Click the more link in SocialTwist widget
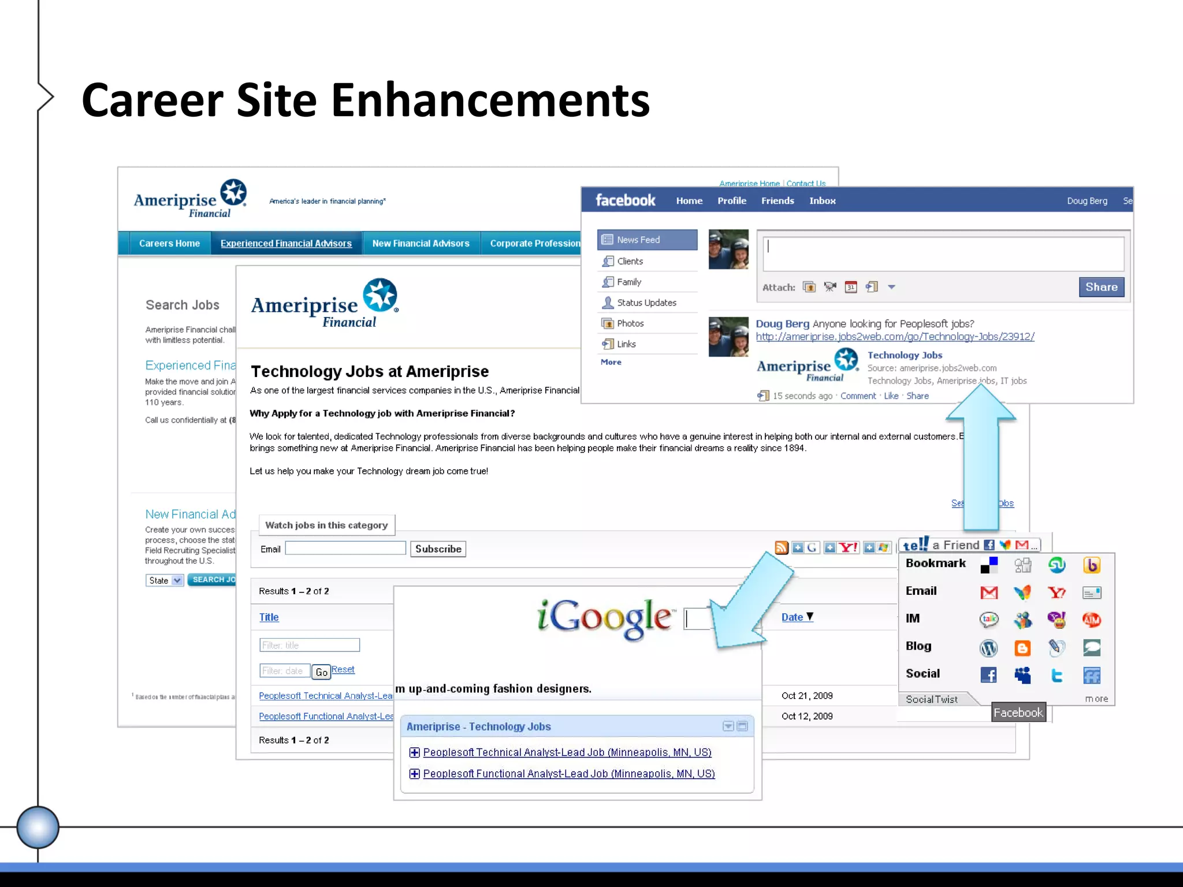This screenshot has width=1183, height=887. [x=1096, y=699]
